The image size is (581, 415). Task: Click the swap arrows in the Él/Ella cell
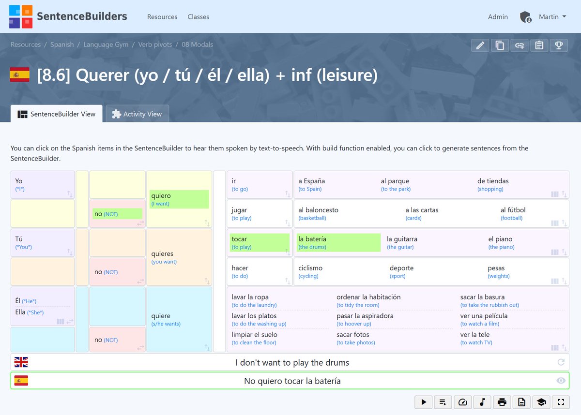tap(70, 321)
